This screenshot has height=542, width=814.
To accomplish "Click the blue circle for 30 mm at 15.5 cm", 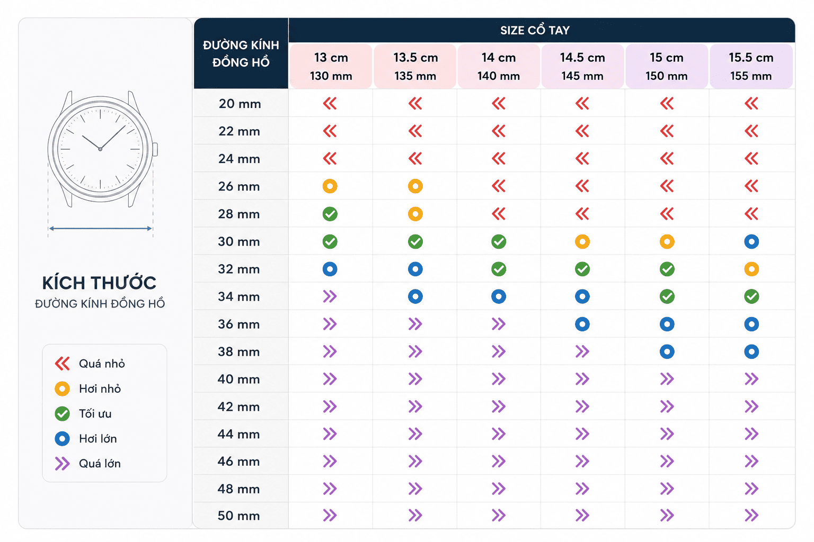I will [x=751, y=242].
